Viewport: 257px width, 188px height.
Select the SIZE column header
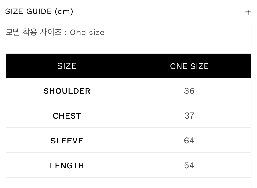[67, 66]
